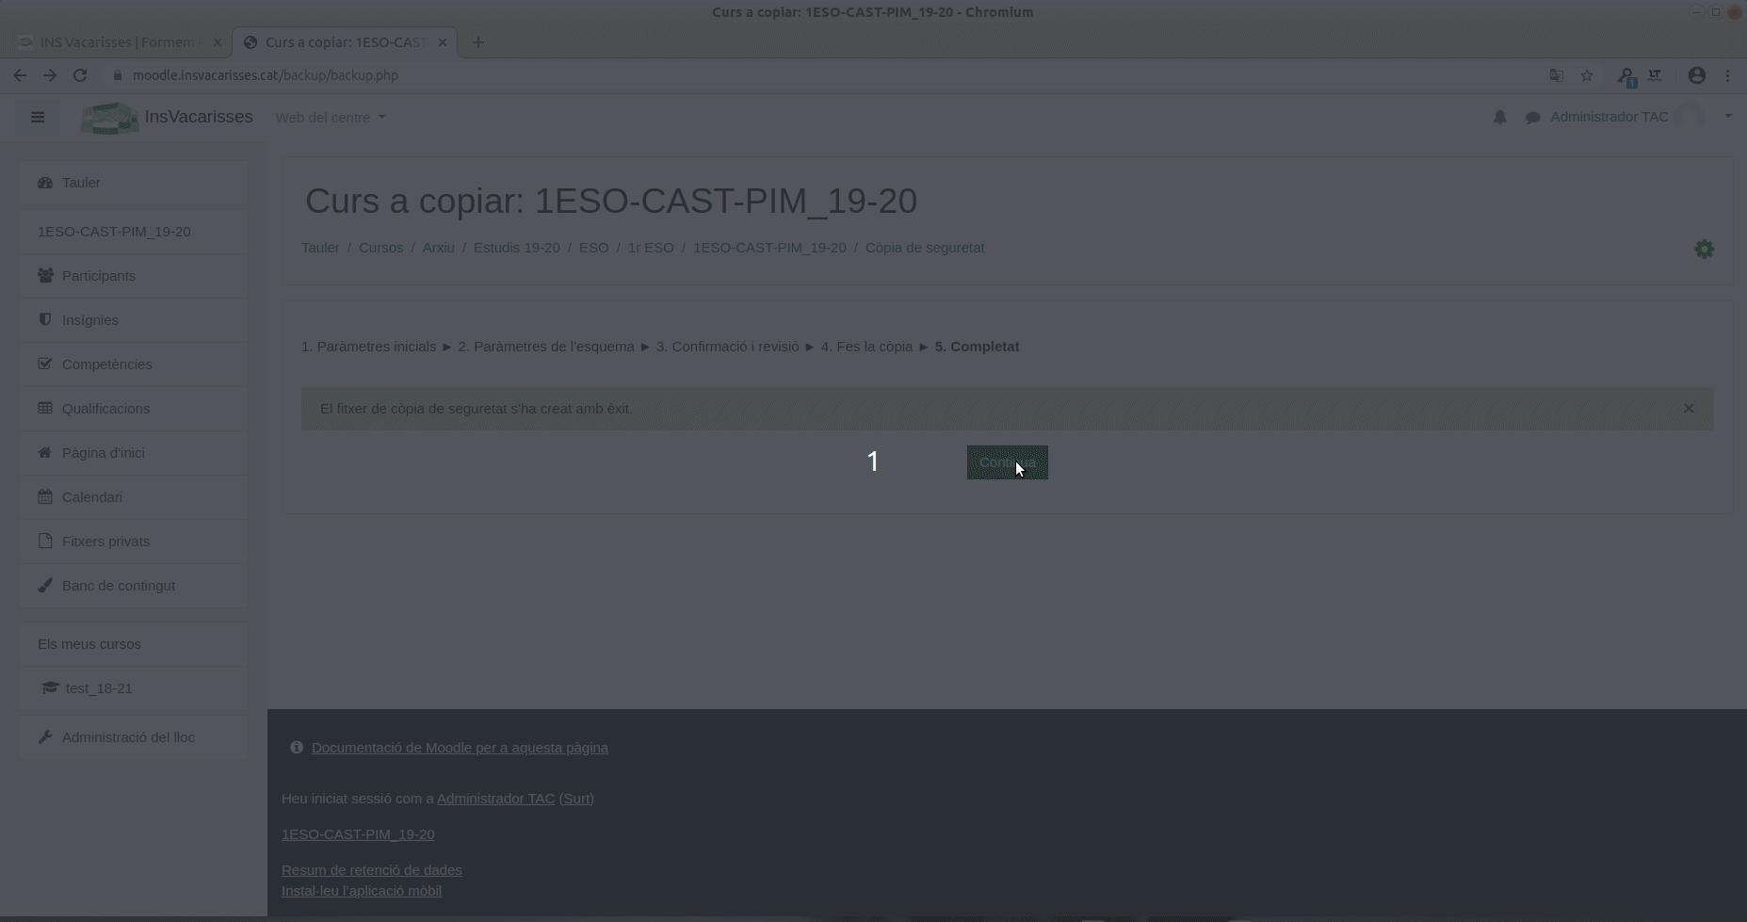Viewport: 1747px width, 922px height.
Task: Click the Continua button
Action: pos(1007,462)
